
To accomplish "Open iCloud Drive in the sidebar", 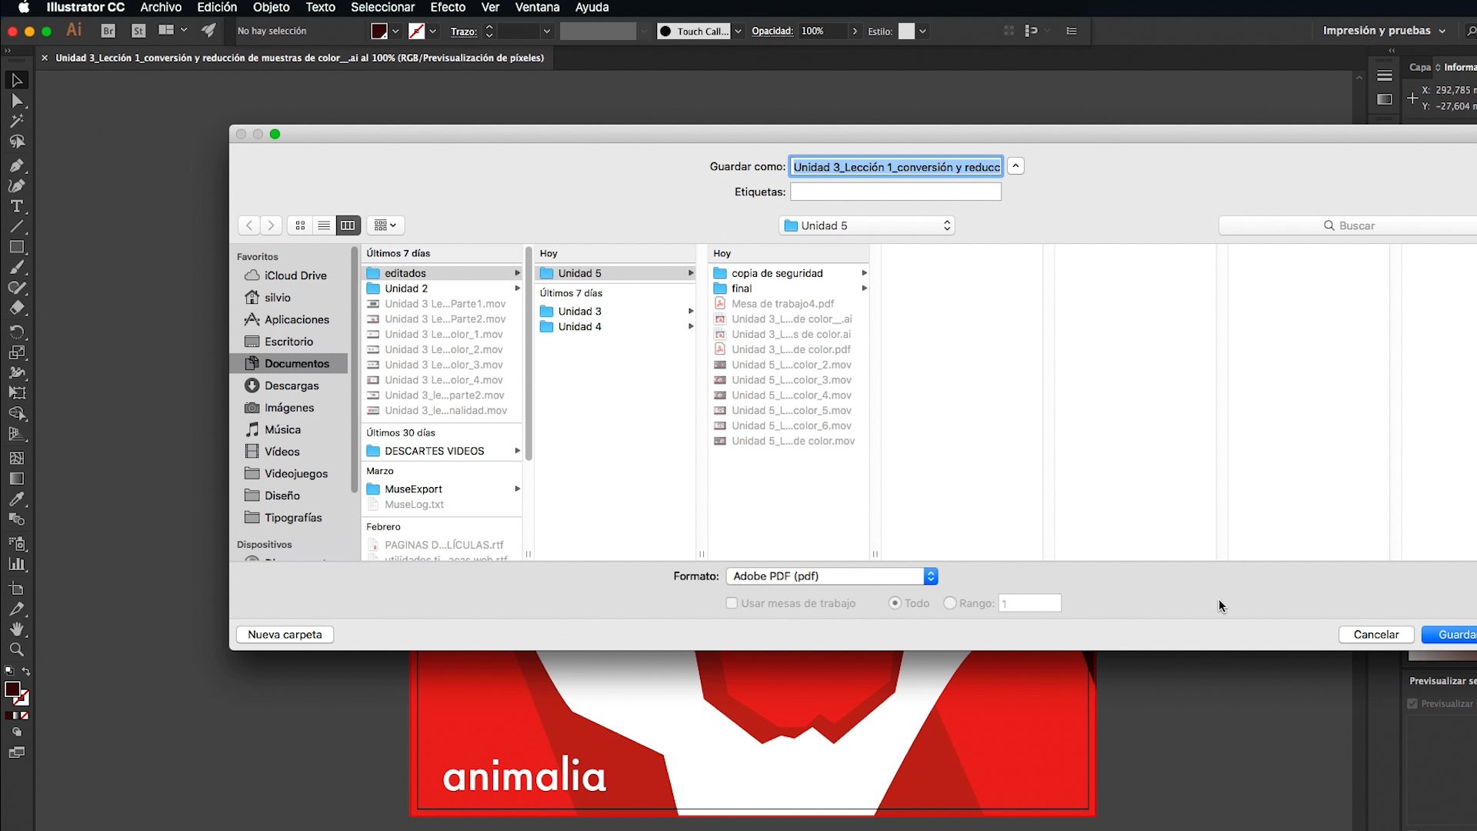I will click(x=288, y=275).
